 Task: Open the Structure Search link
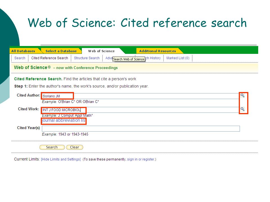pyautogui.click(x=87, y=58)
